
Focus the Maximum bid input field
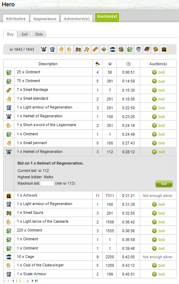coord(47,183)
